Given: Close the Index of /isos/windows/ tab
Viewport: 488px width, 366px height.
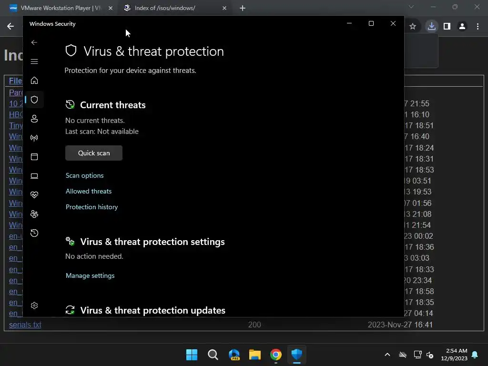Looking at the screenshot, I should click(x=224, y=9).
